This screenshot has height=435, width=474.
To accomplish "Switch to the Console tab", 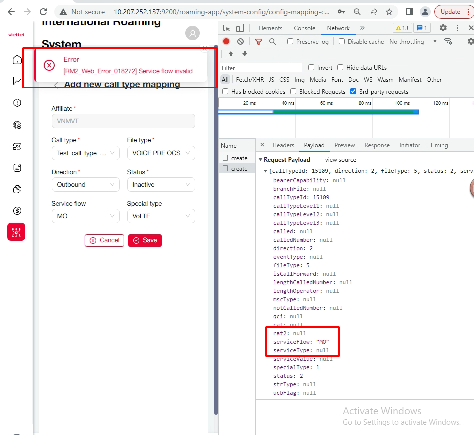I will point(304,28).
